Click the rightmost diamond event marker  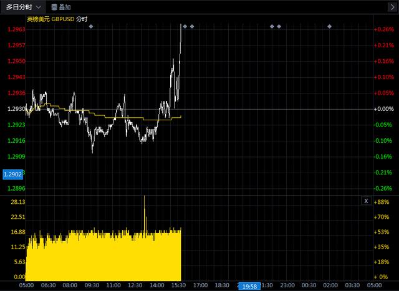tap(329, 26)
